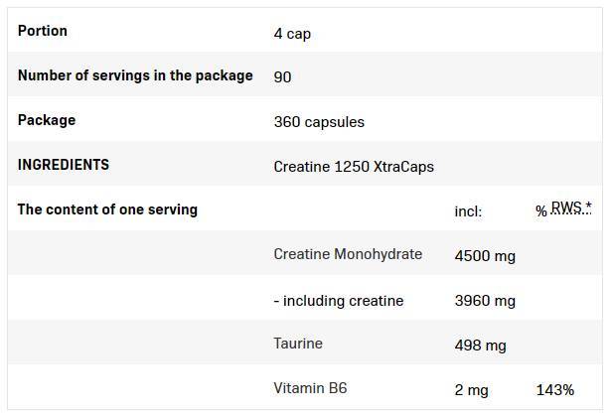Click the "Package" row label
The image size is (611, 416).
[x=47, y=120]
